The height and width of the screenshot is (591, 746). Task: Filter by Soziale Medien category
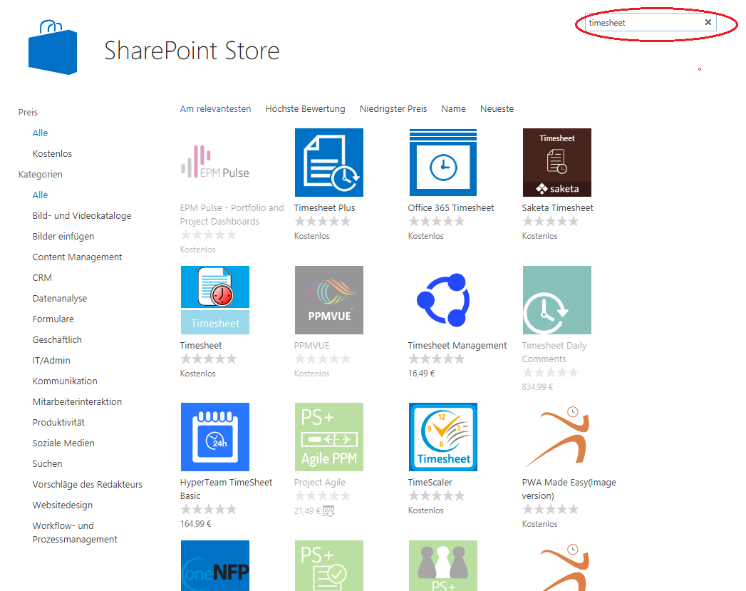pos(63,443)
